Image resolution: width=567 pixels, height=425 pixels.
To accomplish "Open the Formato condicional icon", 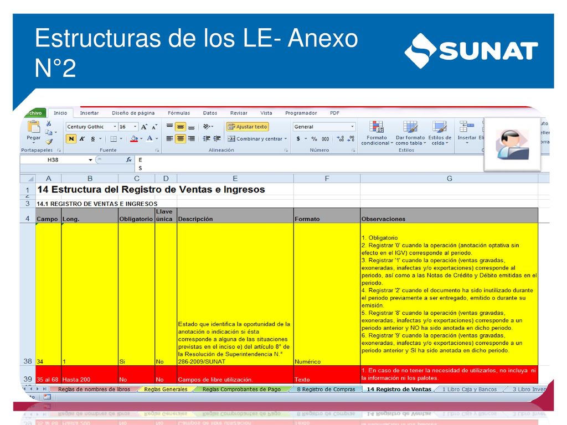I will 377,127.
